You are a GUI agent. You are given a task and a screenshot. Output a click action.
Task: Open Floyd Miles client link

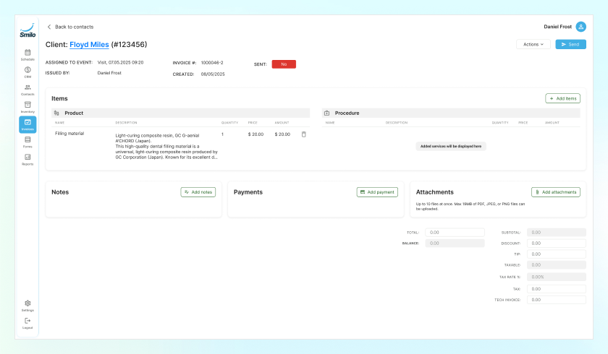click(89, 45)
